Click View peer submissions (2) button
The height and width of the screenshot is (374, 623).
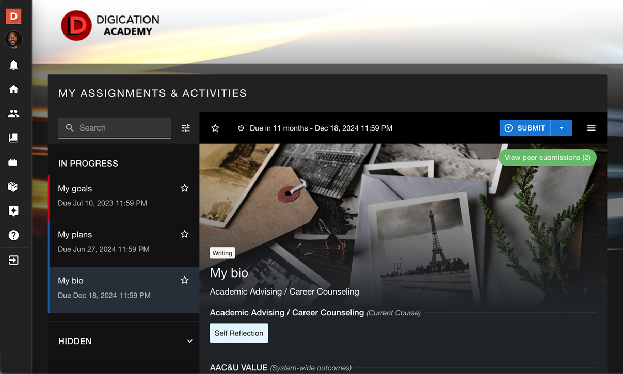pos(547,158)
